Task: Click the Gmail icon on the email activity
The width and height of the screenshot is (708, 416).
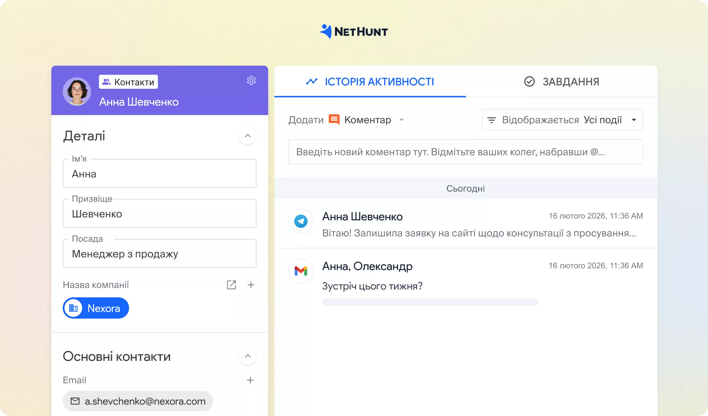Action: pyautogui.click(x=301, y=271)
